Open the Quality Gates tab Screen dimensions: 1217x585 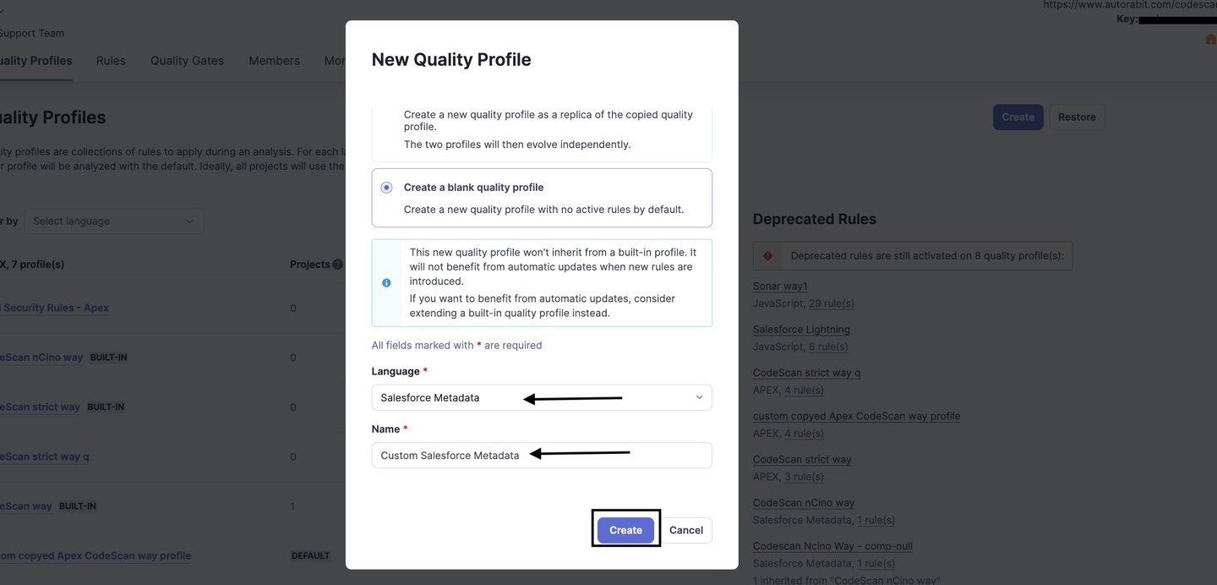(x=187, y=61)
